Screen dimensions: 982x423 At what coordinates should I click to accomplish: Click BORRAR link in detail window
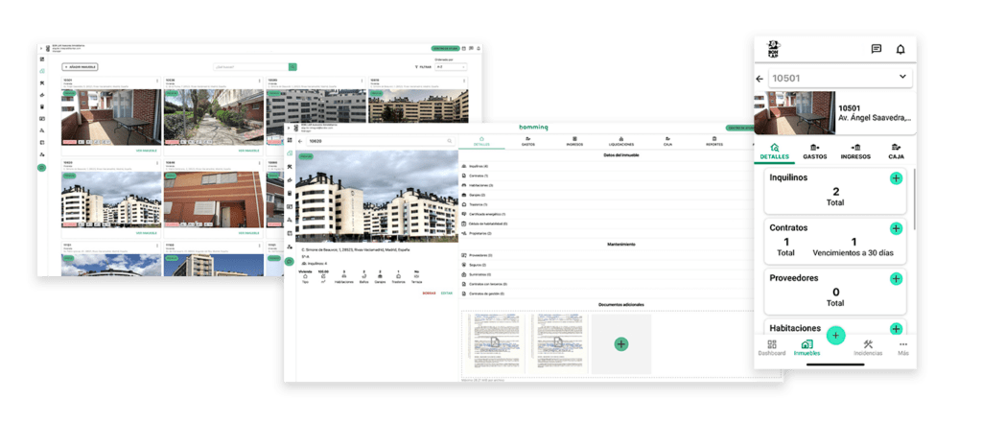(429, 294)
